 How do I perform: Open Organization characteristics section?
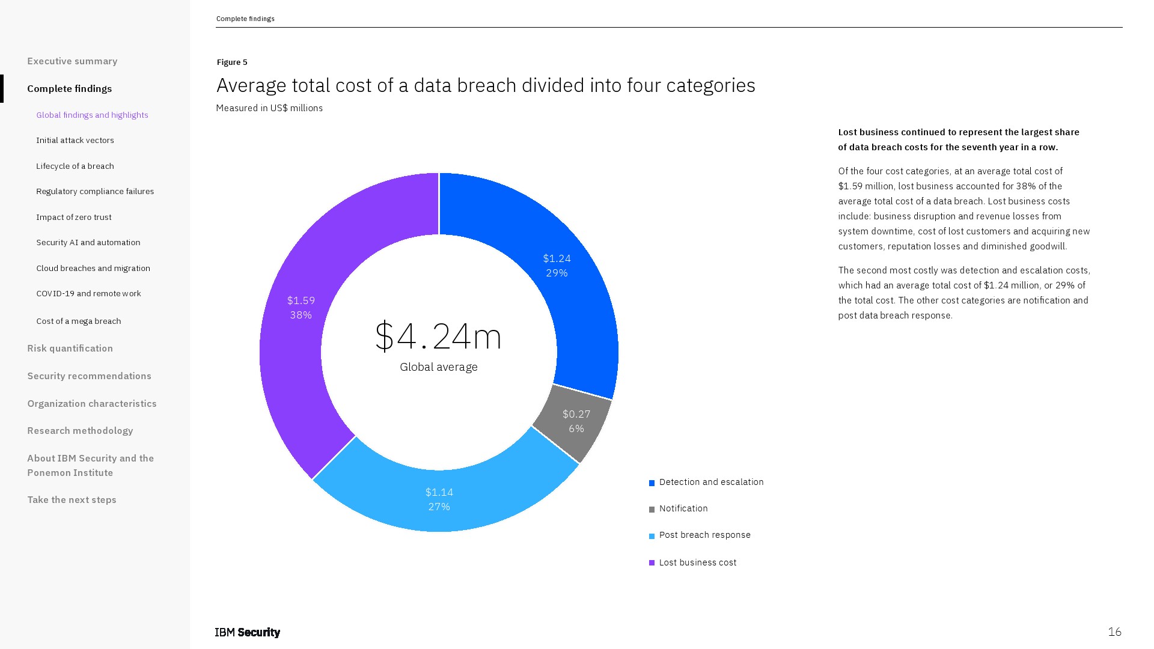(x=91, y=404)
